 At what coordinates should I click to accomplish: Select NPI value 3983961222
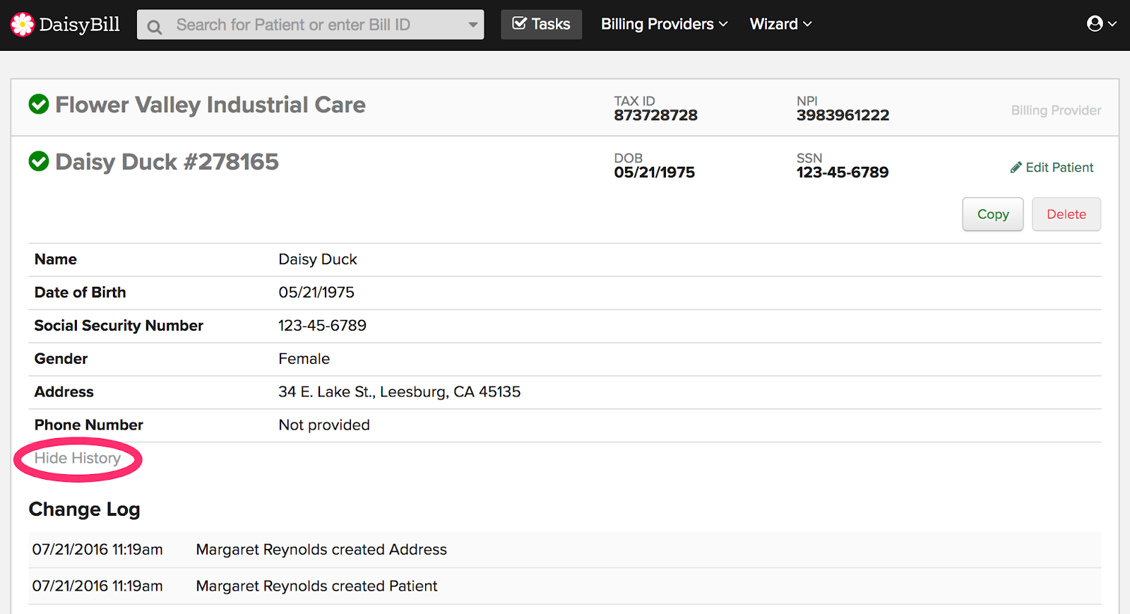(843, 115)
